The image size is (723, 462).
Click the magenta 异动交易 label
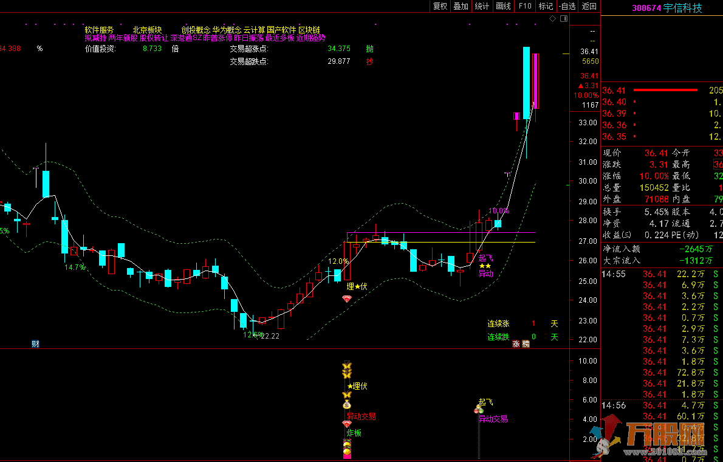[x=493, y=419]
